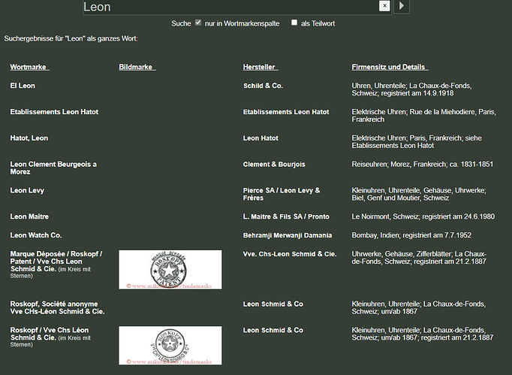Sort by Firmensitz und Details header
This screenshot has height=375, width=512.
coord(390,67)
